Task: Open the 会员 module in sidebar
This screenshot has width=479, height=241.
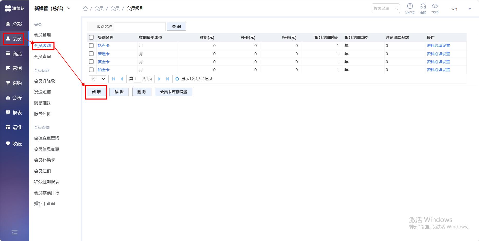Action: tap(14, 39)
